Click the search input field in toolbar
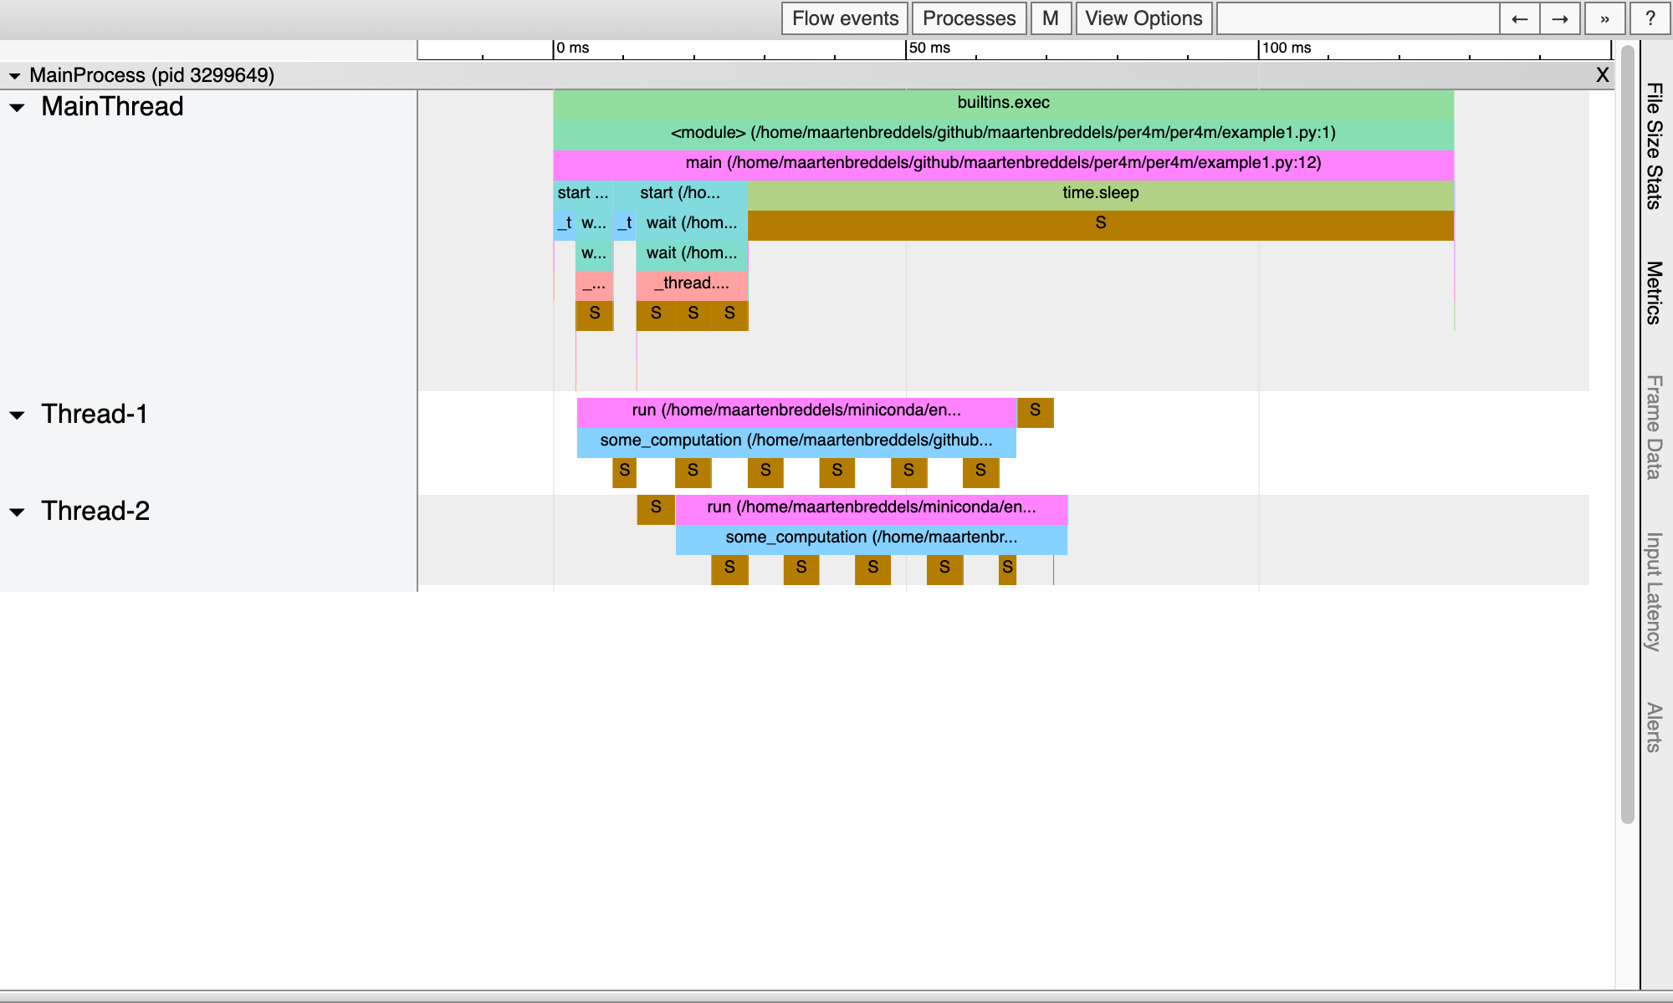The image size is (1673, 1003). click(1358, 18)
